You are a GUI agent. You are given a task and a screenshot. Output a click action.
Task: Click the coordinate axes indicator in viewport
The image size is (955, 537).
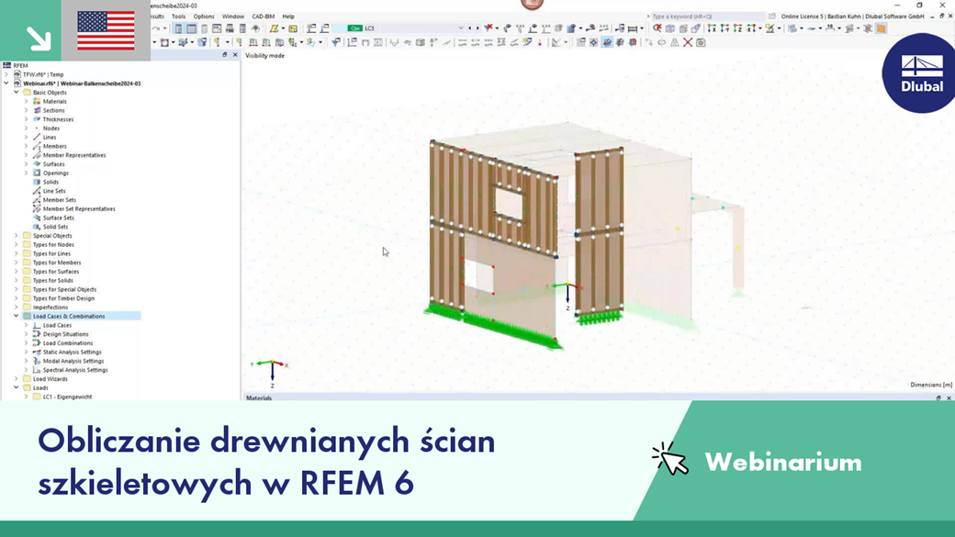click(270, 372)
